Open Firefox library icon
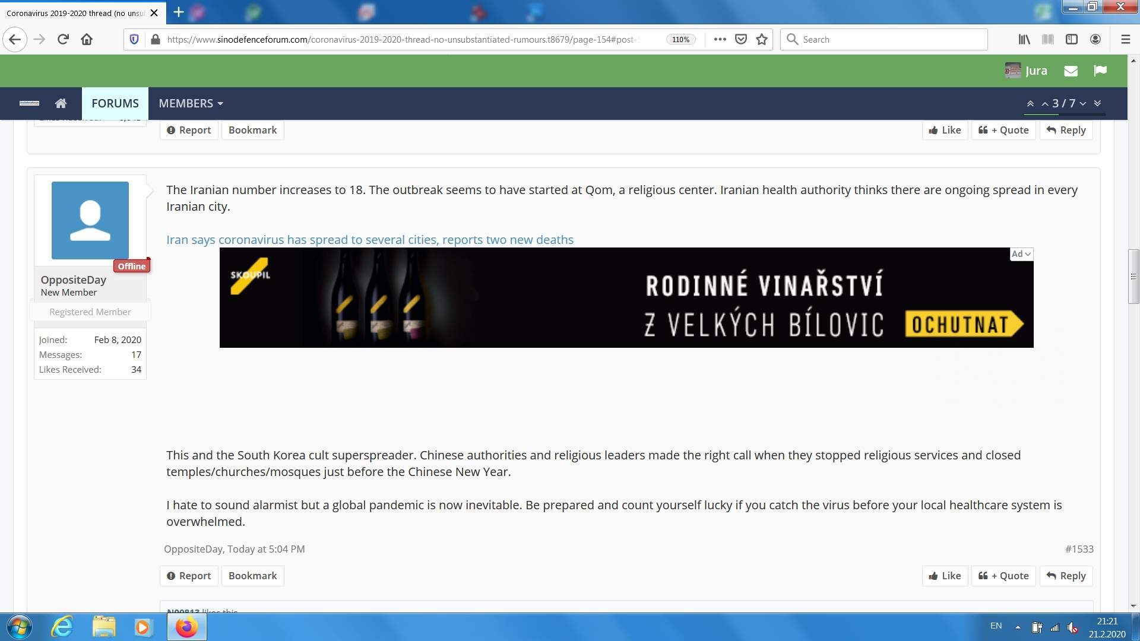1140x641 pixels. pos(1024,39)
